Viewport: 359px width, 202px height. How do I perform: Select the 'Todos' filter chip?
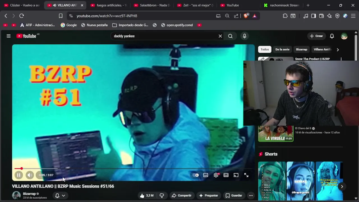tap(265, 49)
